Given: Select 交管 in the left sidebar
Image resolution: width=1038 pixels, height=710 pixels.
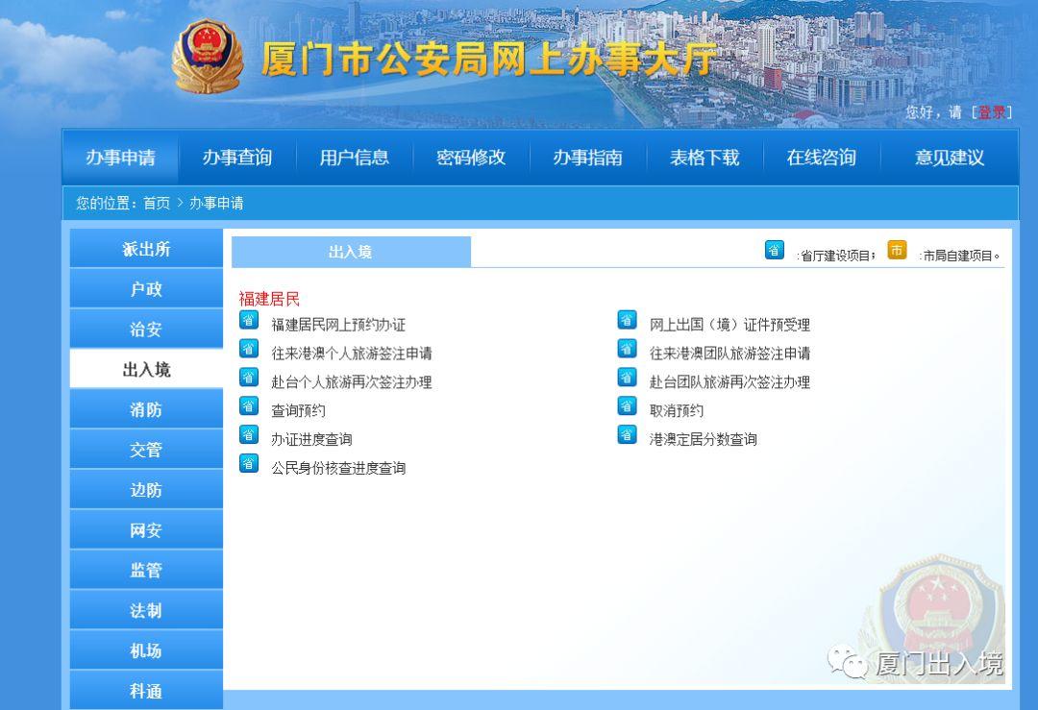Looking at the screenshot, I should pyautogui.click(x=146, y=450).
